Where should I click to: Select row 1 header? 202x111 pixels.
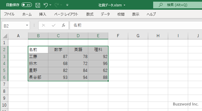pos(4,43)
